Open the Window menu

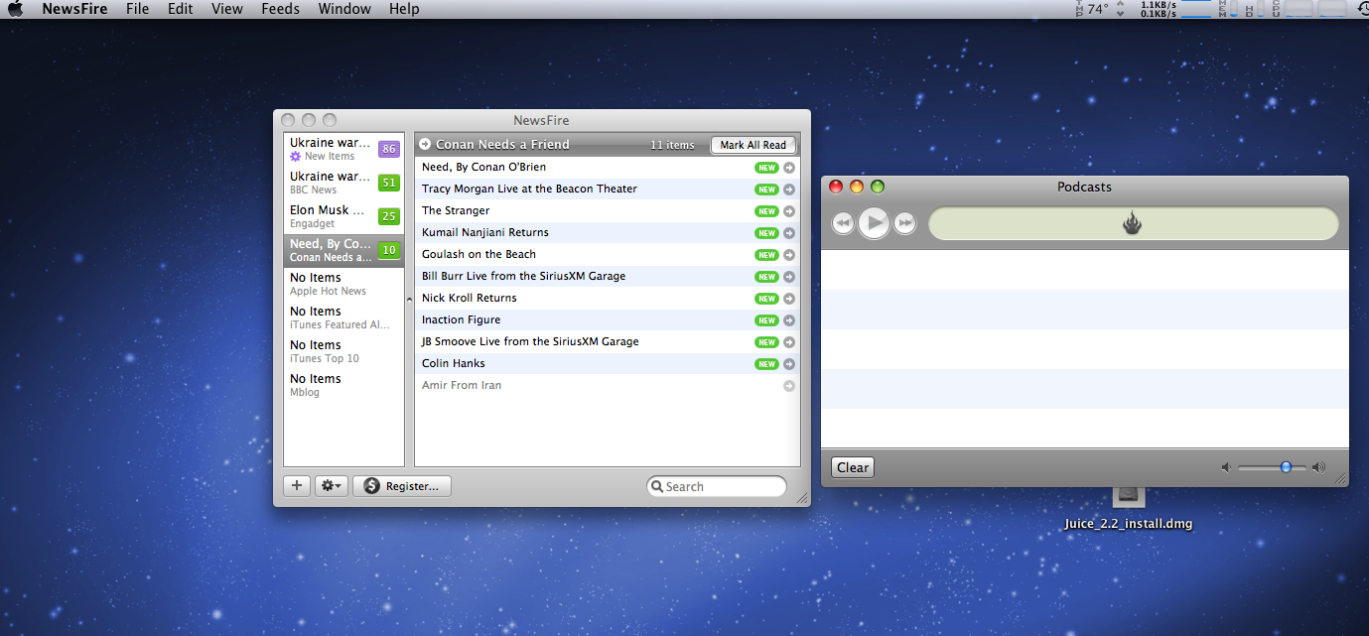tap(344, 9)
